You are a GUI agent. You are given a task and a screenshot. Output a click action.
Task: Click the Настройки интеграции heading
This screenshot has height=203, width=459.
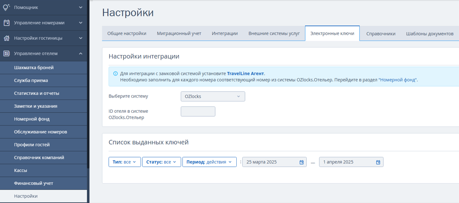pos(144,56)
